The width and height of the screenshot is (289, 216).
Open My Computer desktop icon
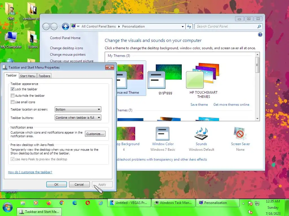pos(11,40)
